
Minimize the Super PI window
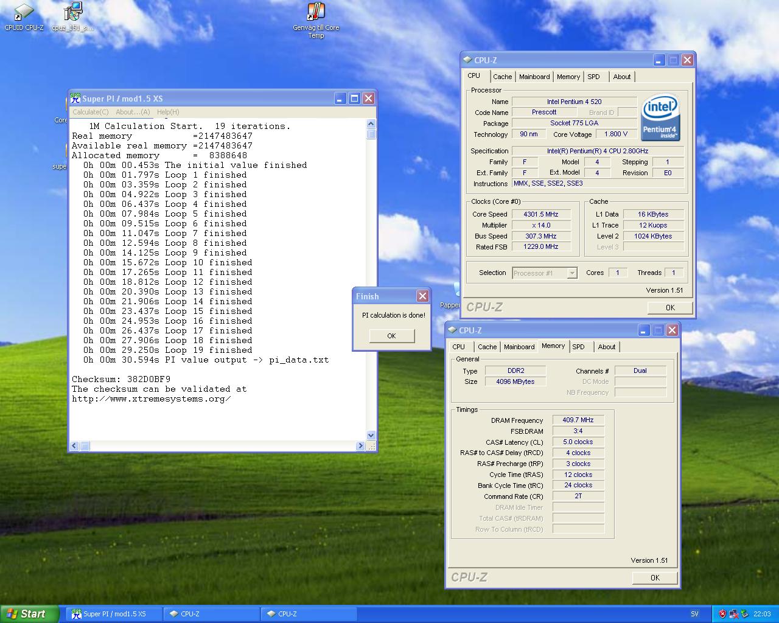(340, 98)
